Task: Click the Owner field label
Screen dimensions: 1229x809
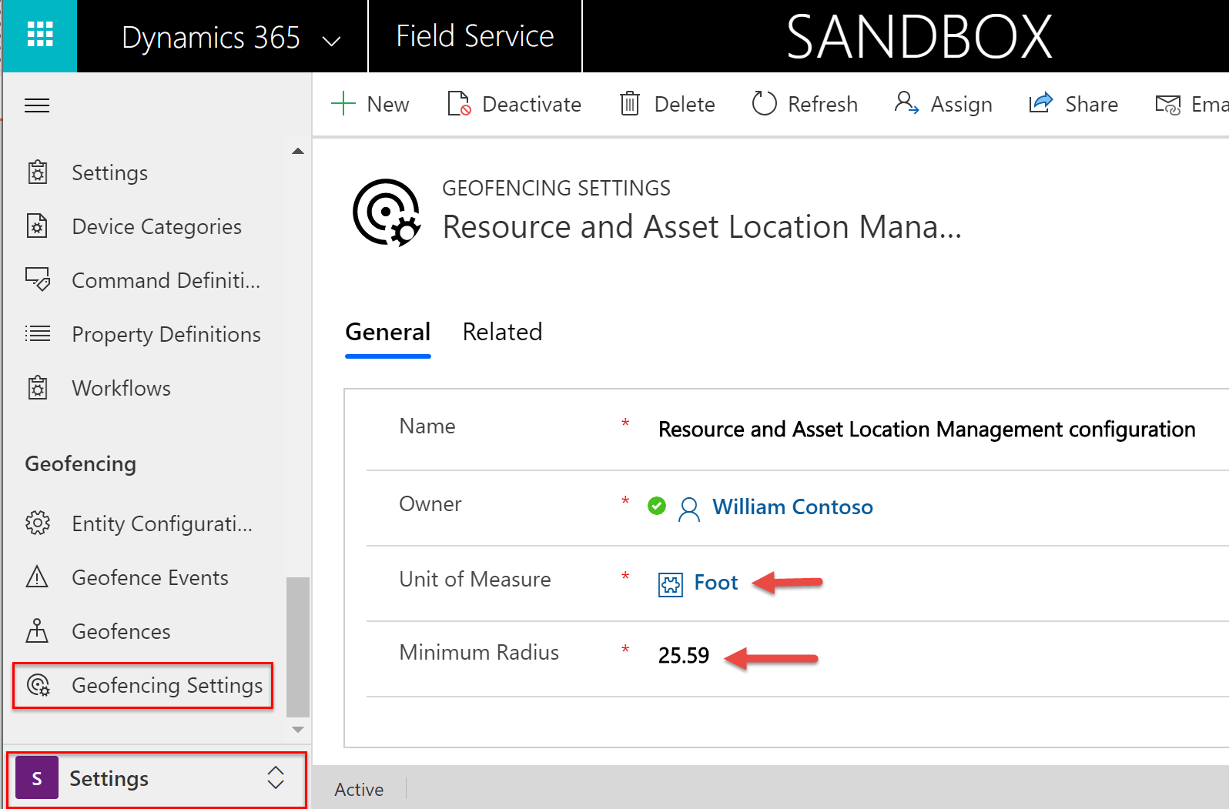Action: (x=430, y=503)
